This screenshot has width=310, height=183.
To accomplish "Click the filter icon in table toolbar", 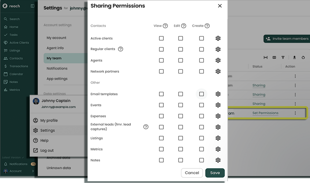I will (283, 57).
